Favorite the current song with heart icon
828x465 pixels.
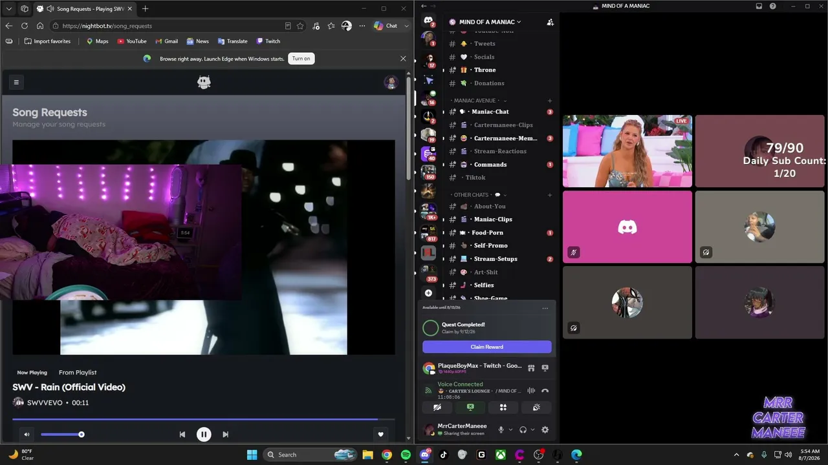pos(381,435)
